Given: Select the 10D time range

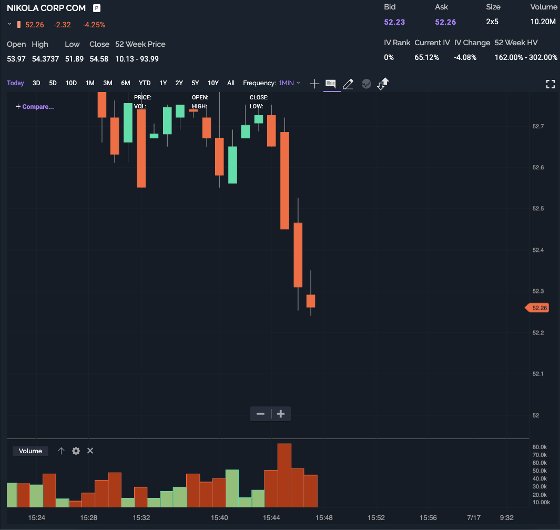Looking at the screenshot, I should [71, 83].
